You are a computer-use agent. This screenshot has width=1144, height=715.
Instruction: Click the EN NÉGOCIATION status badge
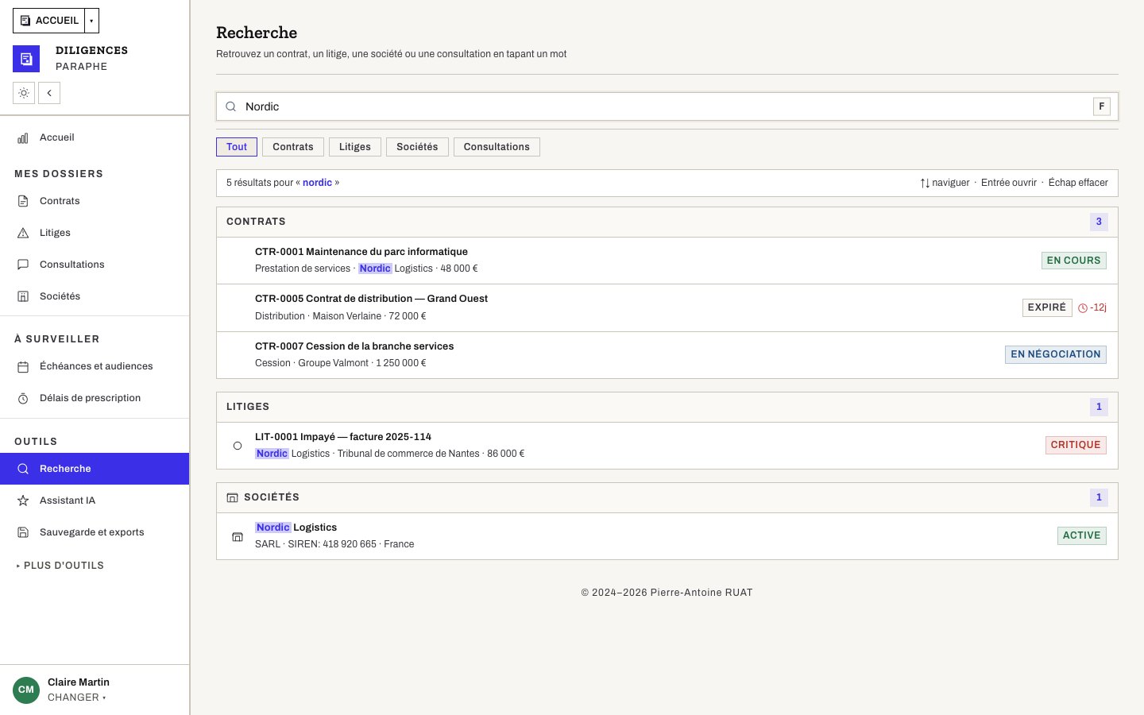[1056, 354]
